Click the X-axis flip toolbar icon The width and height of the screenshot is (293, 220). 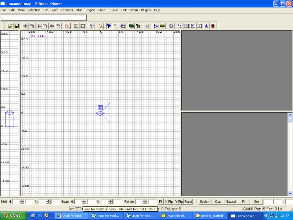point(26,26)
